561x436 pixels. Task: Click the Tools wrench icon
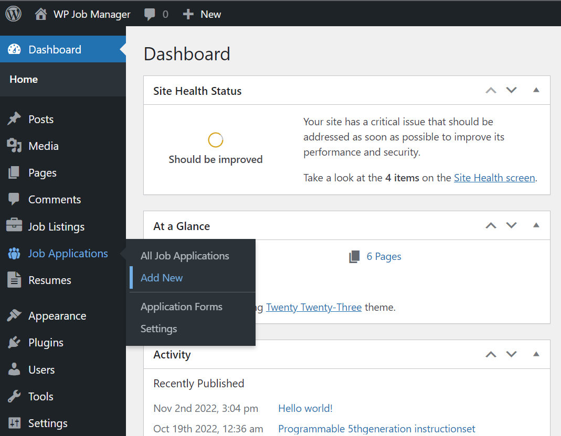pos(14,396)
